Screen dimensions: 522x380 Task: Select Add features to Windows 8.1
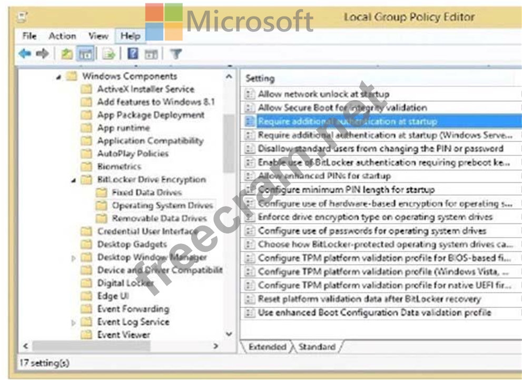coord(156,102)
